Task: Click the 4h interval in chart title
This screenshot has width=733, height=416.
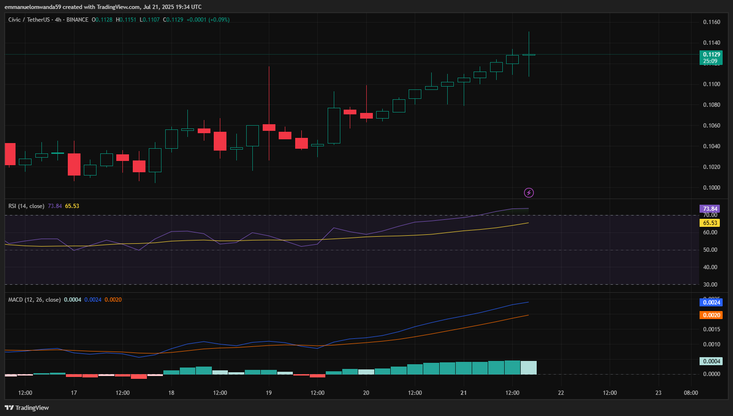Action: pyautogui.click(x=58, y=20)
